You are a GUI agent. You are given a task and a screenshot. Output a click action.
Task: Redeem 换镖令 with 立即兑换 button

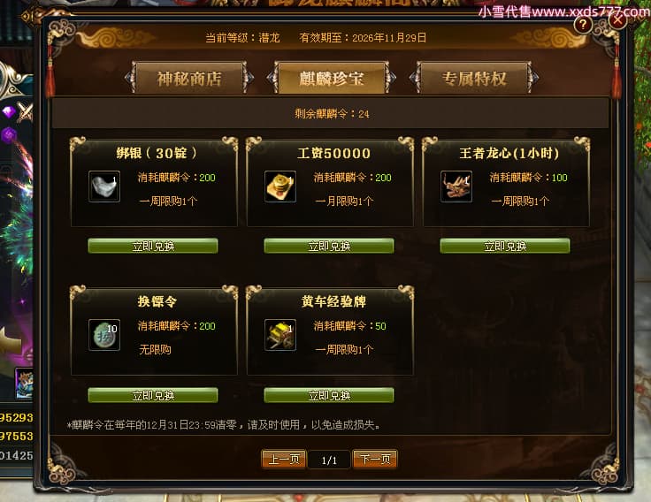click(x=153, y=395)
